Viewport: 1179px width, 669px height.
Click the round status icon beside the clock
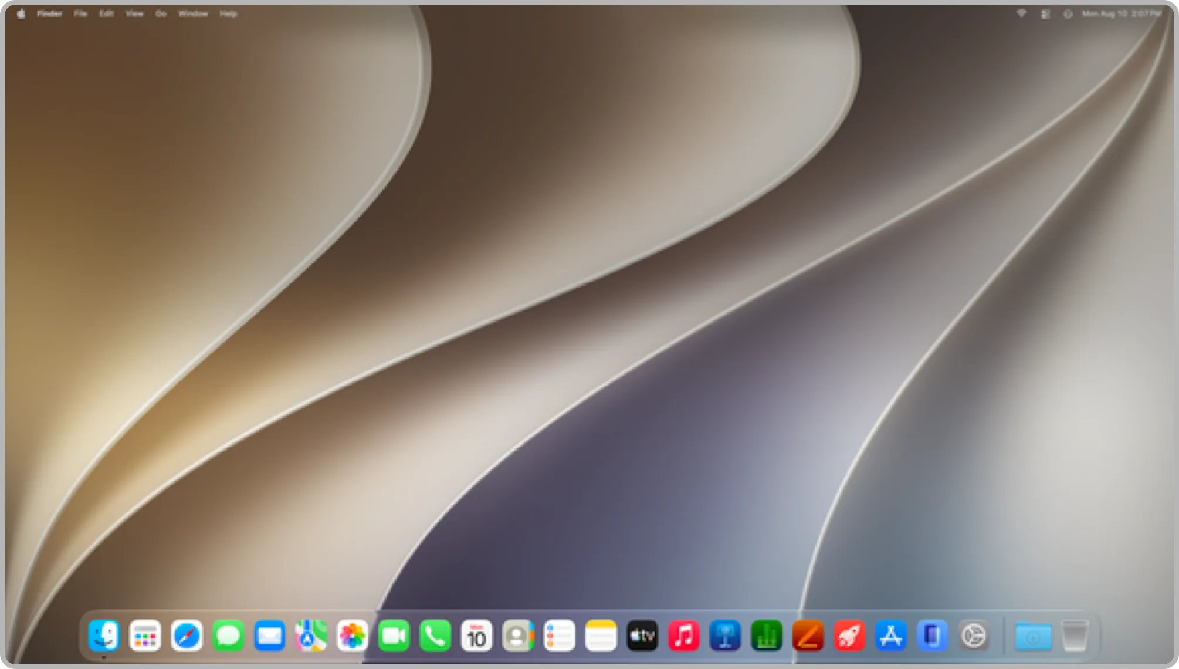click(1068, 13)
